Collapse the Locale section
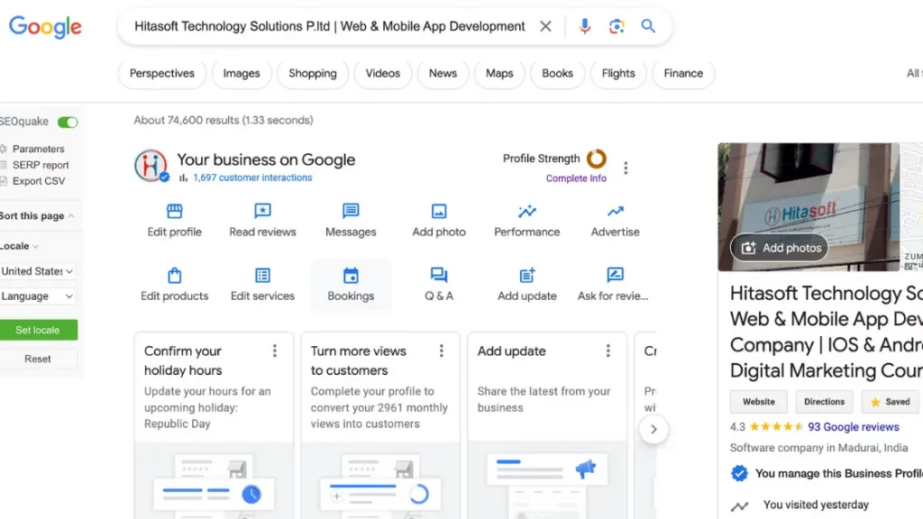The width and height of the screenshot is (923, 519). (20, 246)
